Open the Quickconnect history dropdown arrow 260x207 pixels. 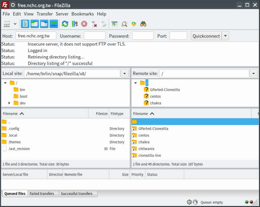[x=225, y=36]
